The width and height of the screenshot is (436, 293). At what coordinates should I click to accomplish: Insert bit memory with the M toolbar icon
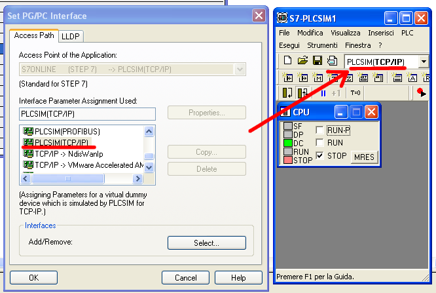(x=318, y=78)
